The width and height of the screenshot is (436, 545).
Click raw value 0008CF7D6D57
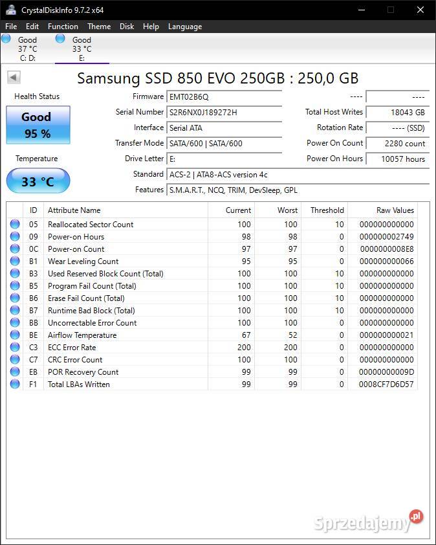coord(386,384)
